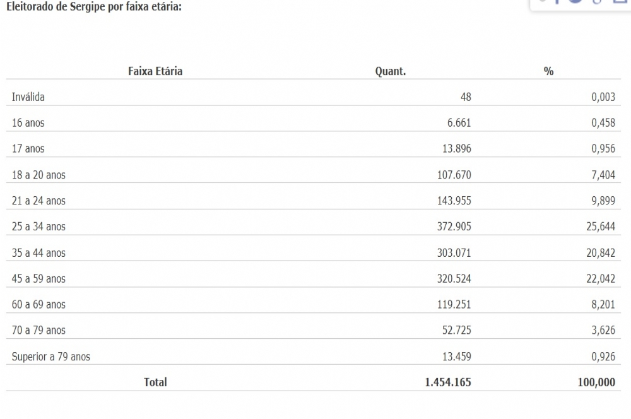Screen dimensions: 631x419
Task: Click percentage value 25,644
Action: [x=600, y=227]
